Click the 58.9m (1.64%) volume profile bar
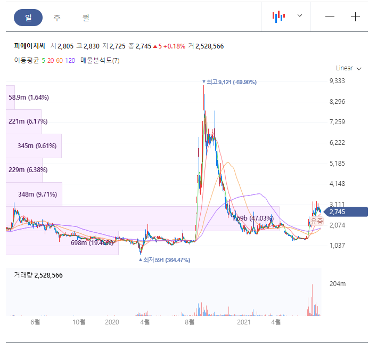 [x=10, y=97]
